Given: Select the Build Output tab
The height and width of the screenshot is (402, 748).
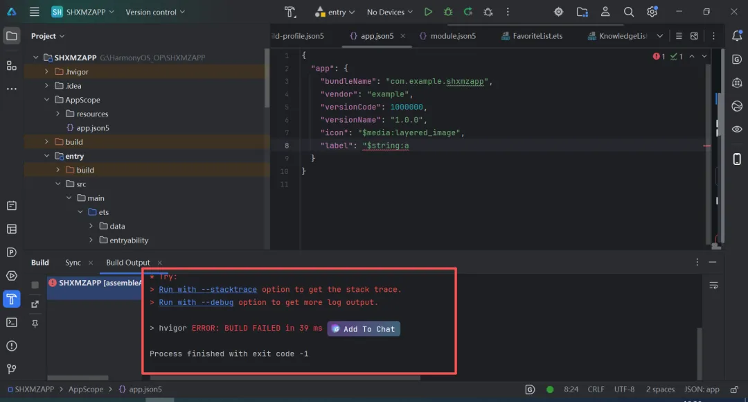Looking at the screenshot, I should (x=128, y=263).
